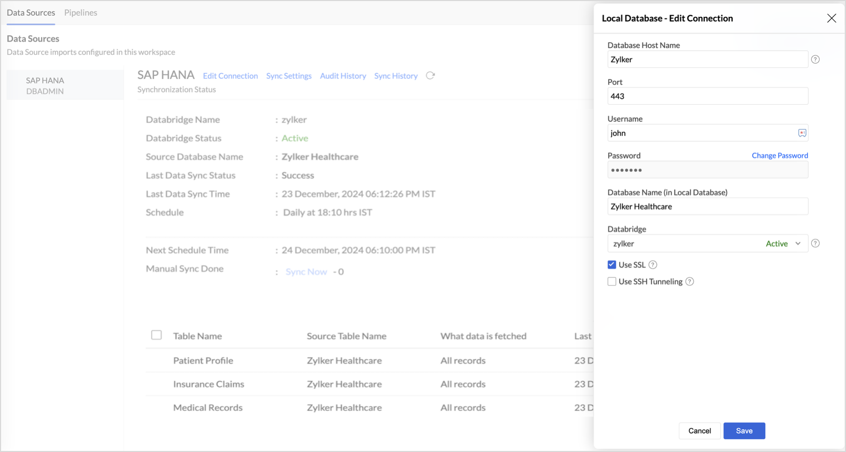Click help icon next to Database Host Name
The height and width of the screenshot is (452, 846).
[x=815, y=60]
